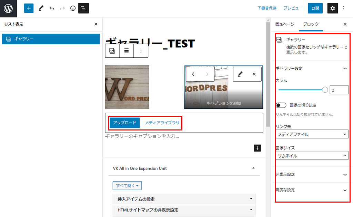This screenshot has height=217, width=353.
Task: Open the リンク先 dropdown
Action: coord(312,134)
